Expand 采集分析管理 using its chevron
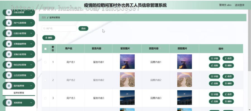The image size is (251, 111). 31,54
